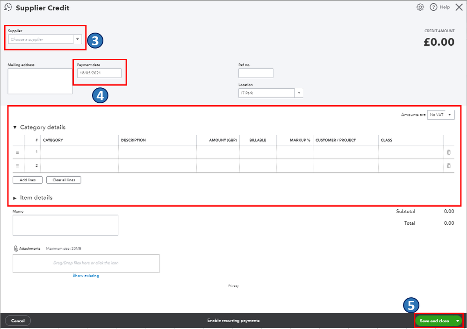The height and width of the screenshot is (329, 467).
Task: Click the Class cell in row 1
Action: coord(411,152)
